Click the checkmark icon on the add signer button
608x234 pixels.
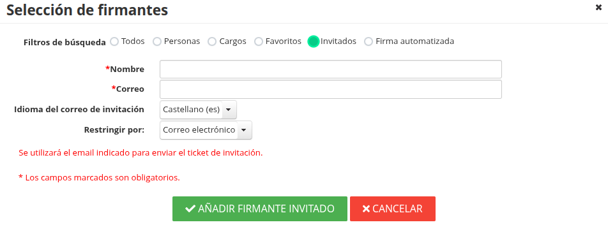190,209
